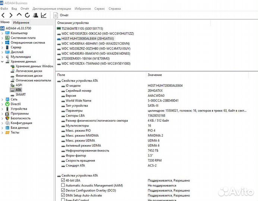Screen dimensions: 258x201
Task: Click the Компьютер monitor icon
Action: coord(7,33)
